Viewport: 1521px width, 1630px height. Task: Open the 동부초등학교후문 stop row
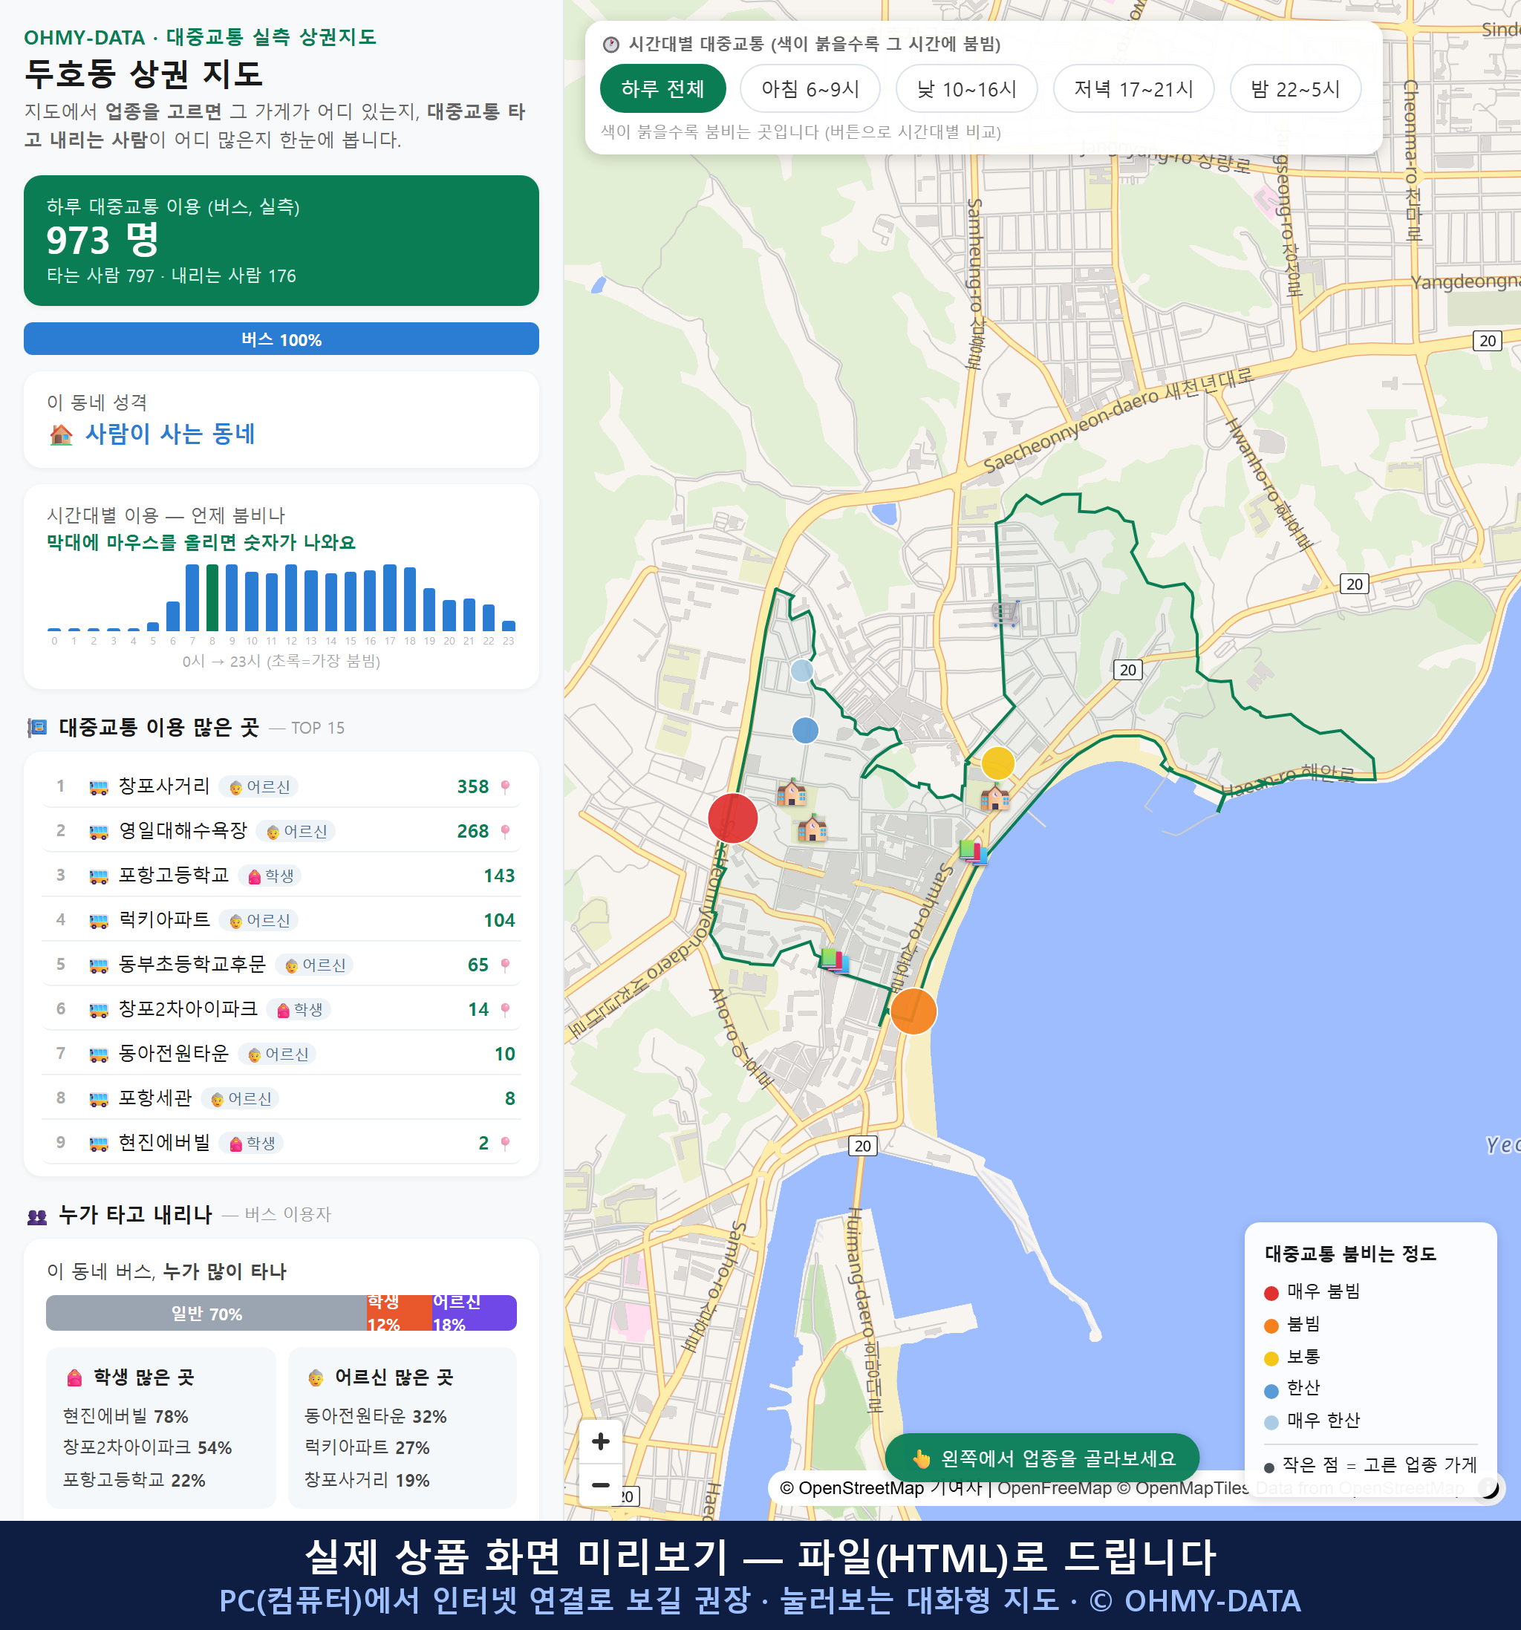point(281,964)
